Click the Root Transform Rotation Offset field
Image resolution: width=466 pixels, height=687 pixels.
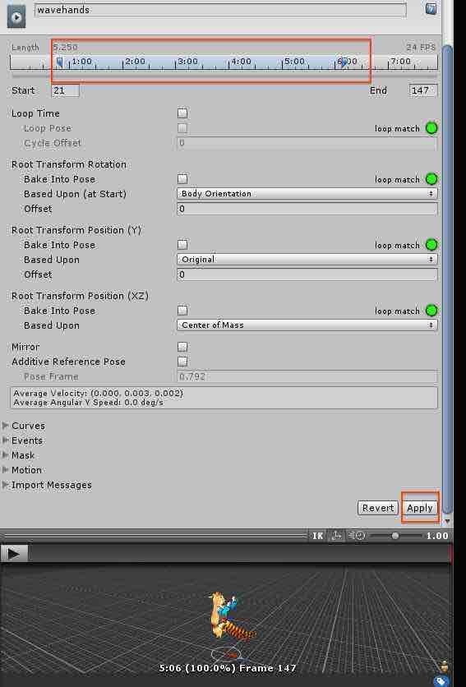307,209
